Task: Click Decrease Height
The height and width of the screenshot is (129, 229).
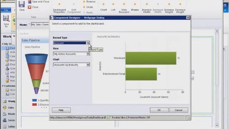Action: click(x=180, y=8)
